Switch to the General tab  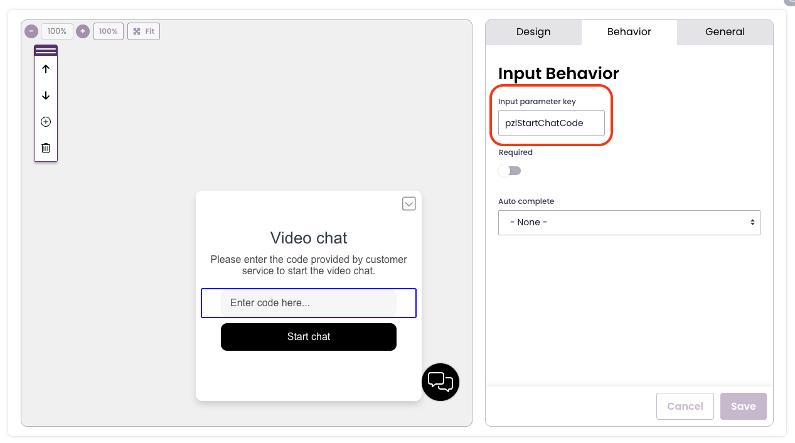pyautogui.click(x=725, y=32)
